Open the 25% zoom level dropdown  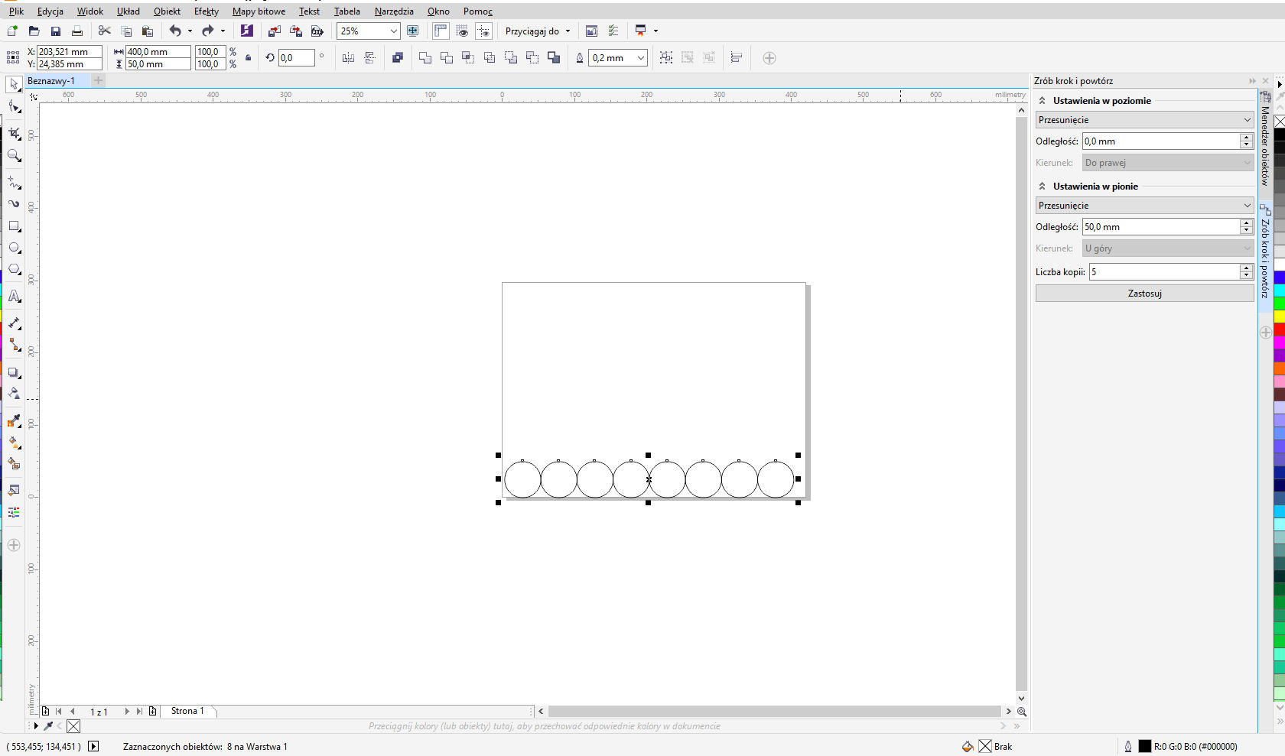(x=393, y=31)
